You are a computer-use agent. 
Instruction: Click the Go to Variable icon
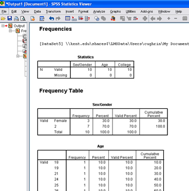(81, 18)
